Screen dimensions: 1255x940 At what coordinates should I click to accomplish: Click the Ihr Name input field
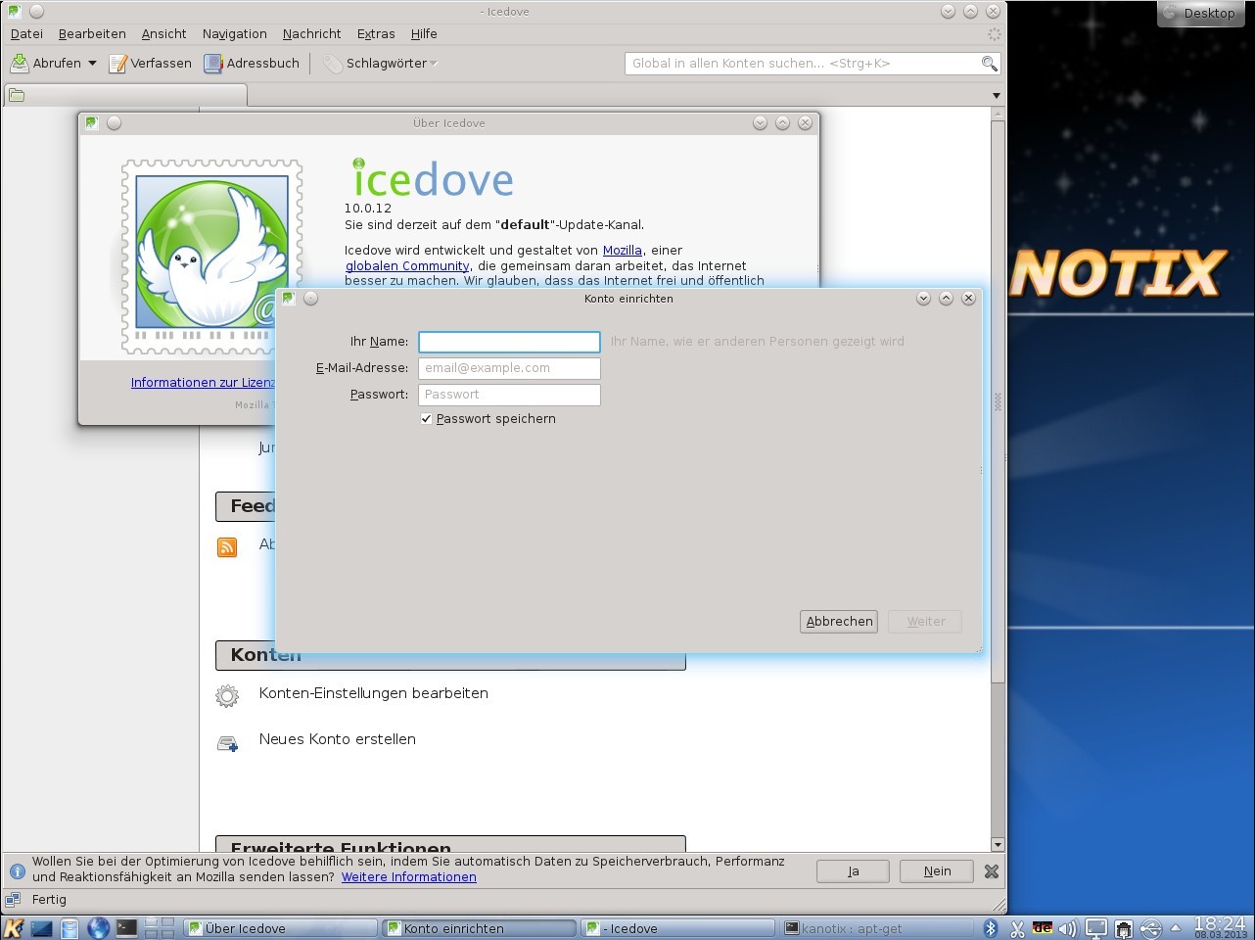pyautogui.click(x=509, y=342)
